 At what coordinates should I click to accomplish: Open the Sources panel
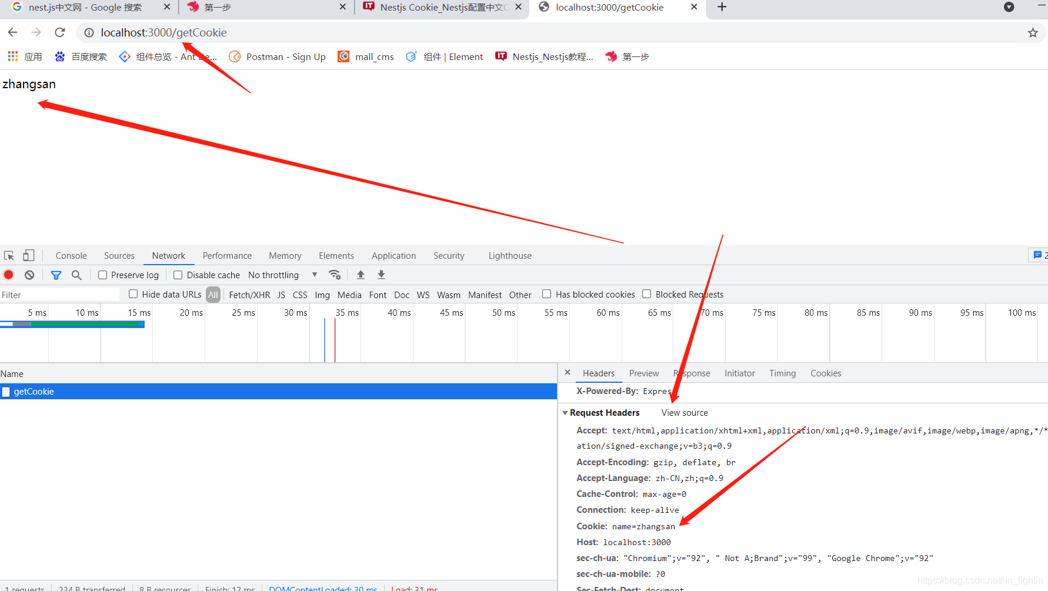pyautogui.click(x=119, y=256)
